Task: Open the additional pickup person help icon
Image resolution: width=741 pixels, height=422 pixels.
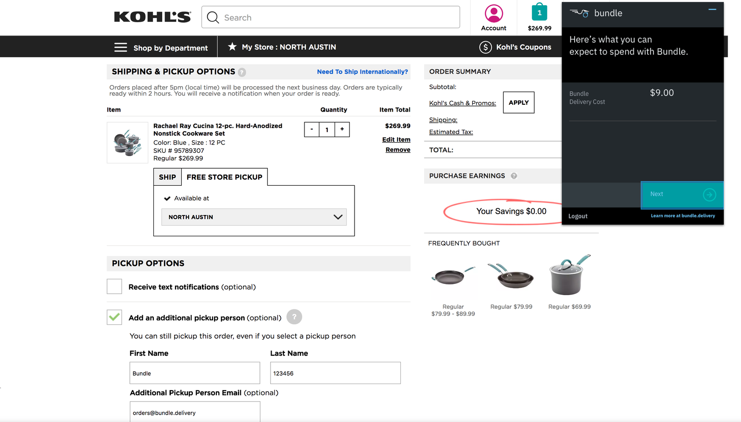Action: (294, 317)
